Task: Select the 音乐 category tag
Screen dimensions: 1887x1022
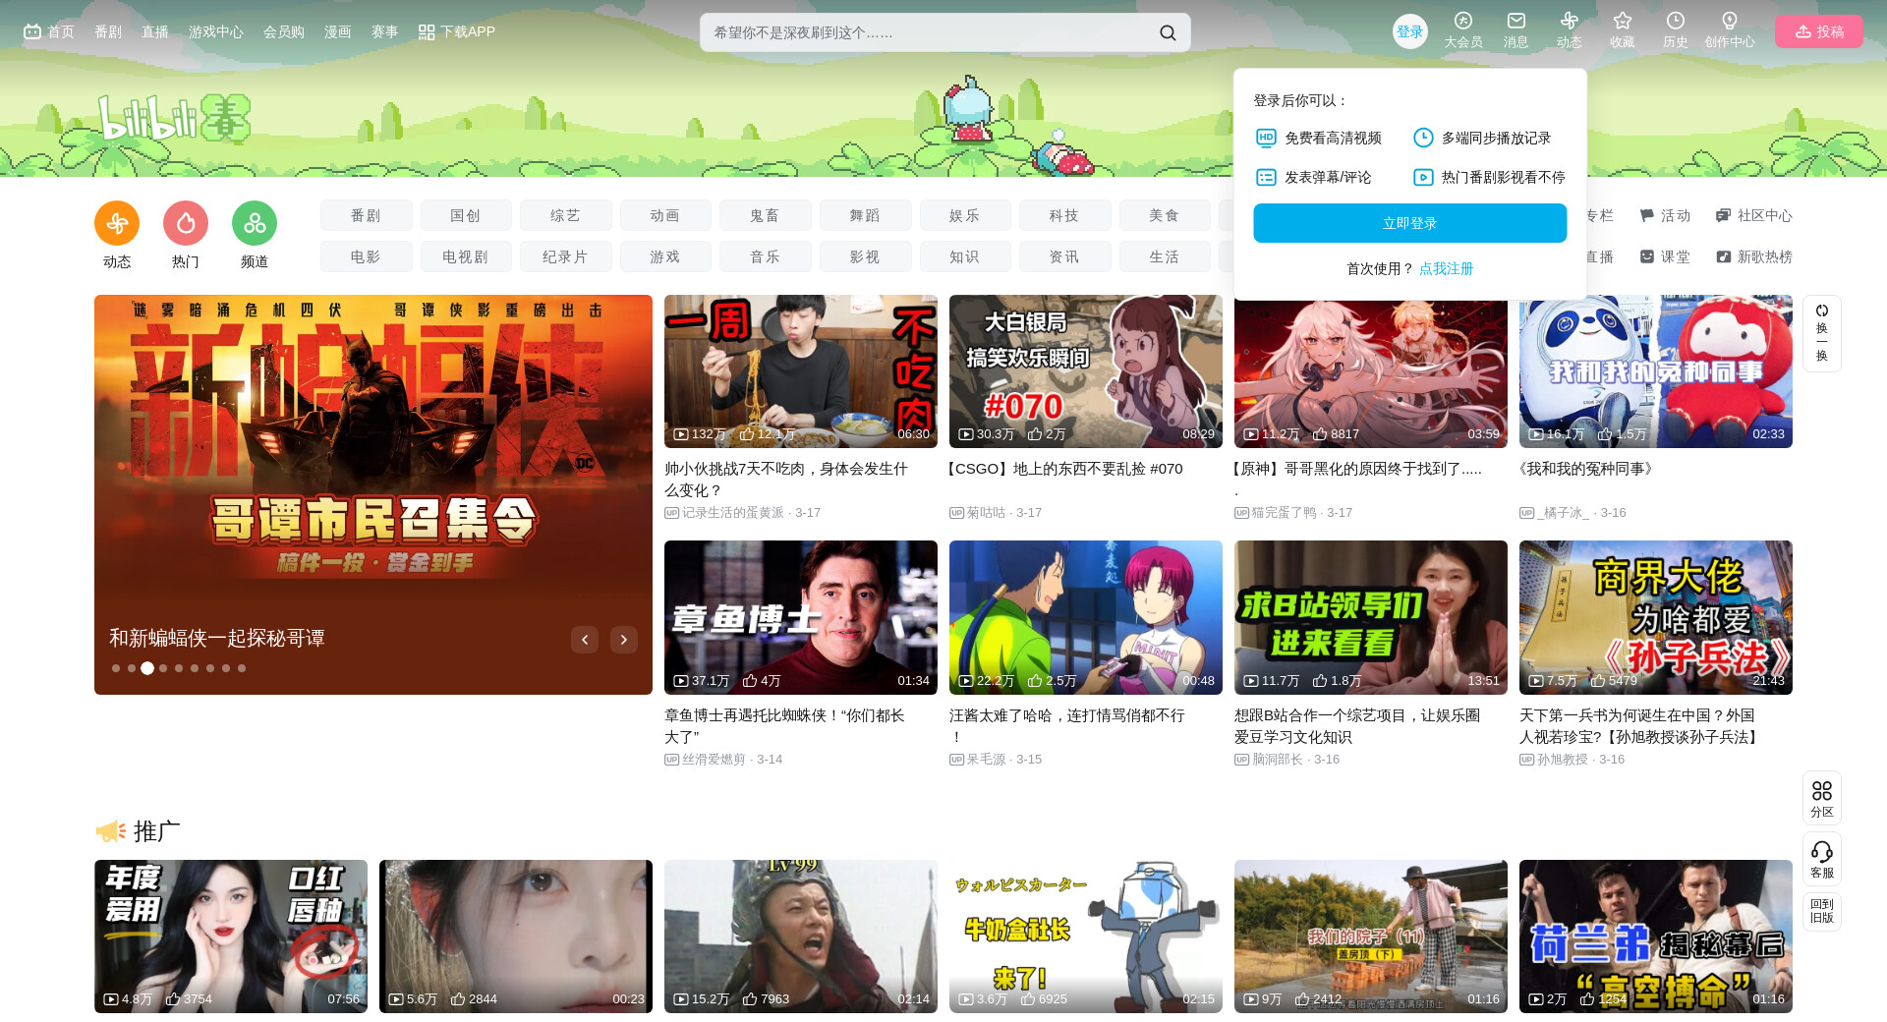Action: point(765,256)
